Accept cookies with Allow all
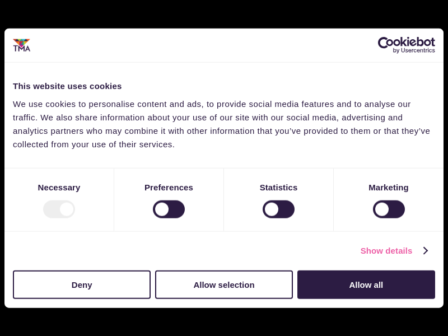The height and width of the screenshot is (336, 448). click(x=366, y=284)
